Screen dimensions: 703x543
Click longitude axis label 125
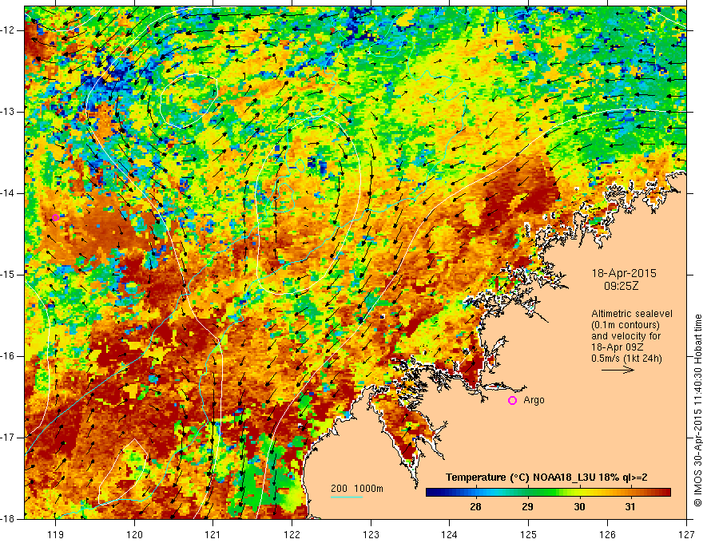point(529,534)
